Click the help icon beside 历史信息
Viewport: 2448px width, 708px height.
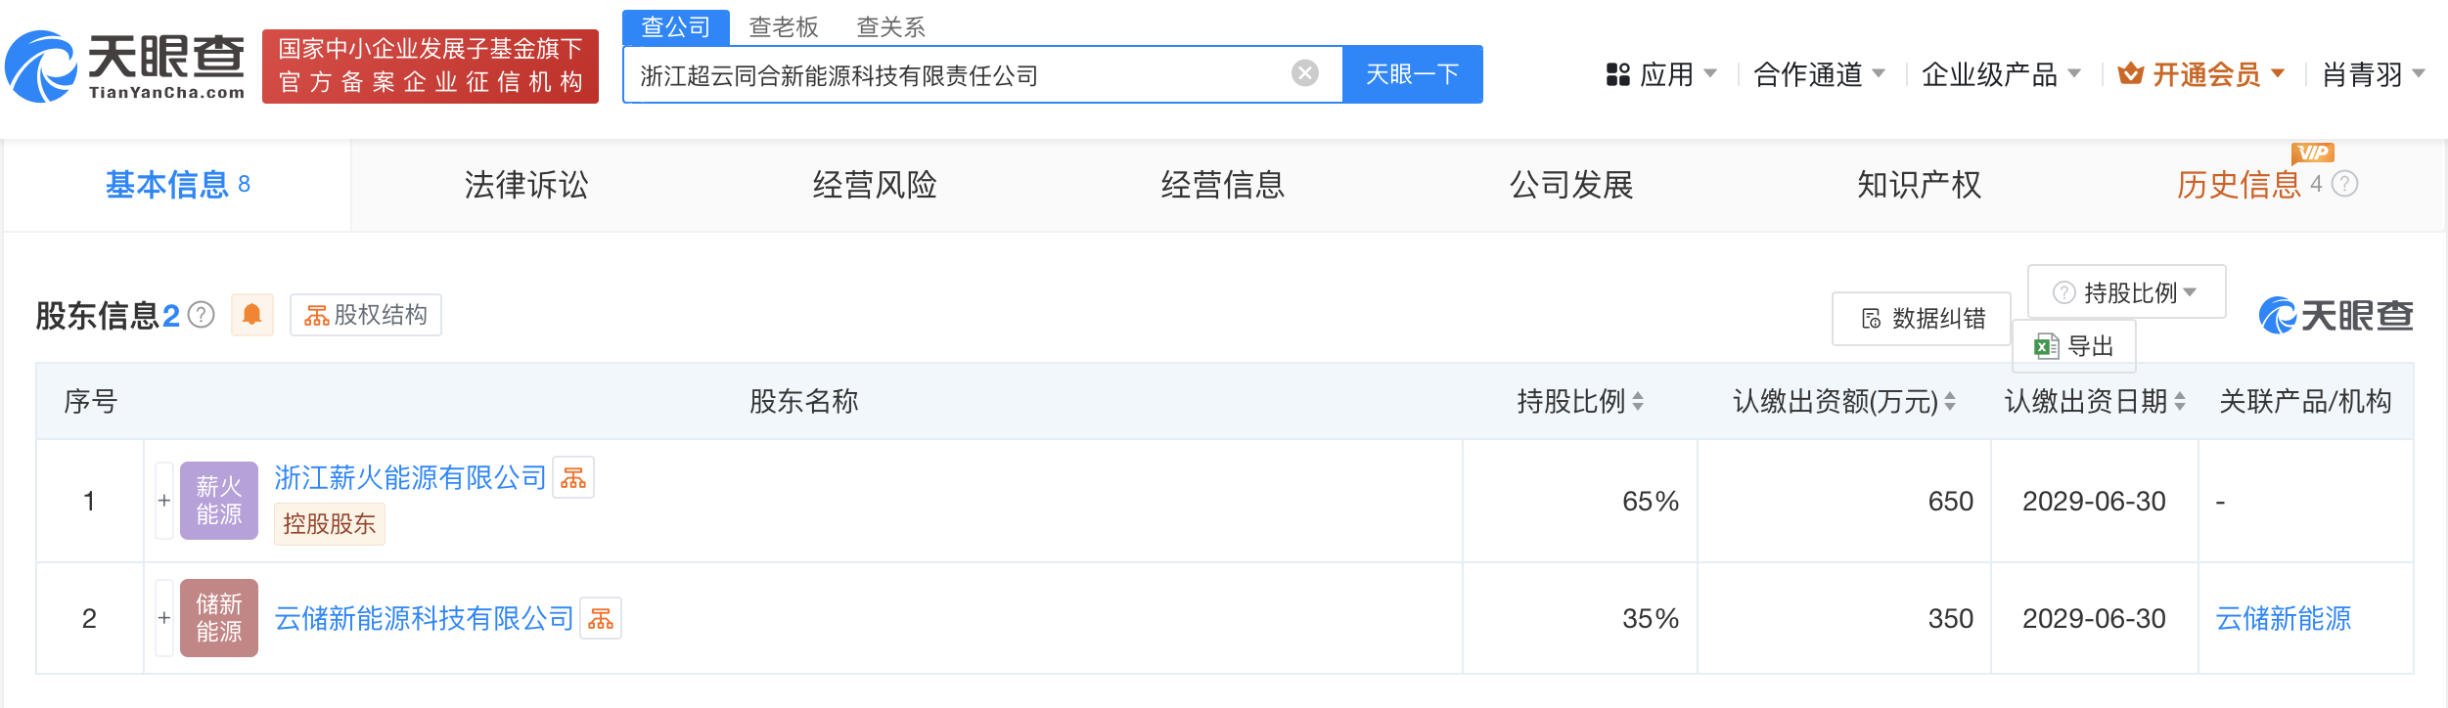[x=2345, y=184]
